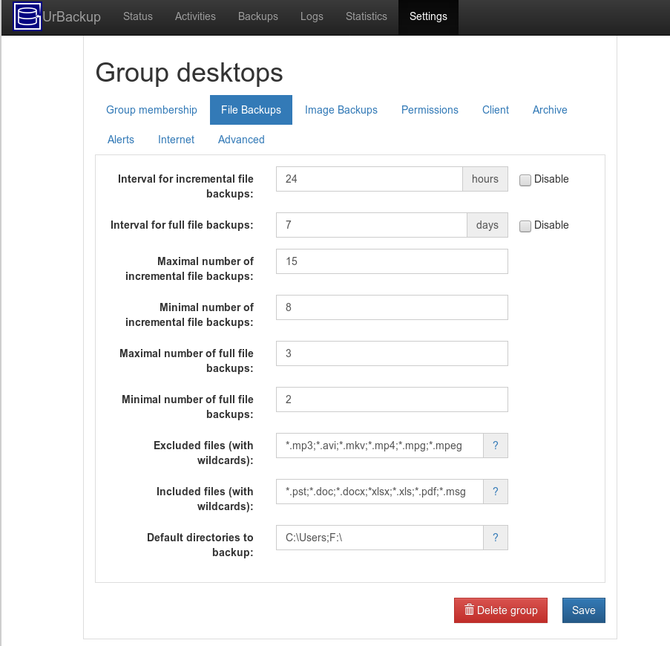Save the group settings
The height and width of the screenshot is (646, 670).
[x=583, y=610]
